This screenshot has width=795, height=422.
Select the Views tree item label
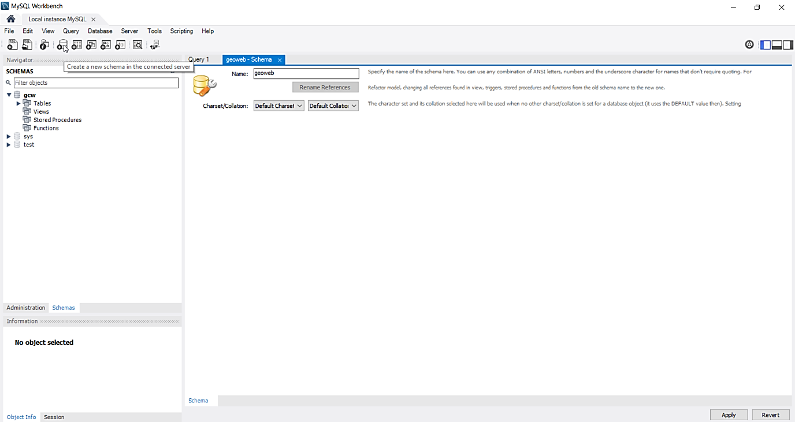41,112
